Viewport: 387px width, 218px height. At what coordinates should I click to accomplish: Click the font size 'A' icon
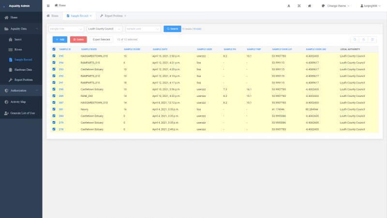(289, 6)
